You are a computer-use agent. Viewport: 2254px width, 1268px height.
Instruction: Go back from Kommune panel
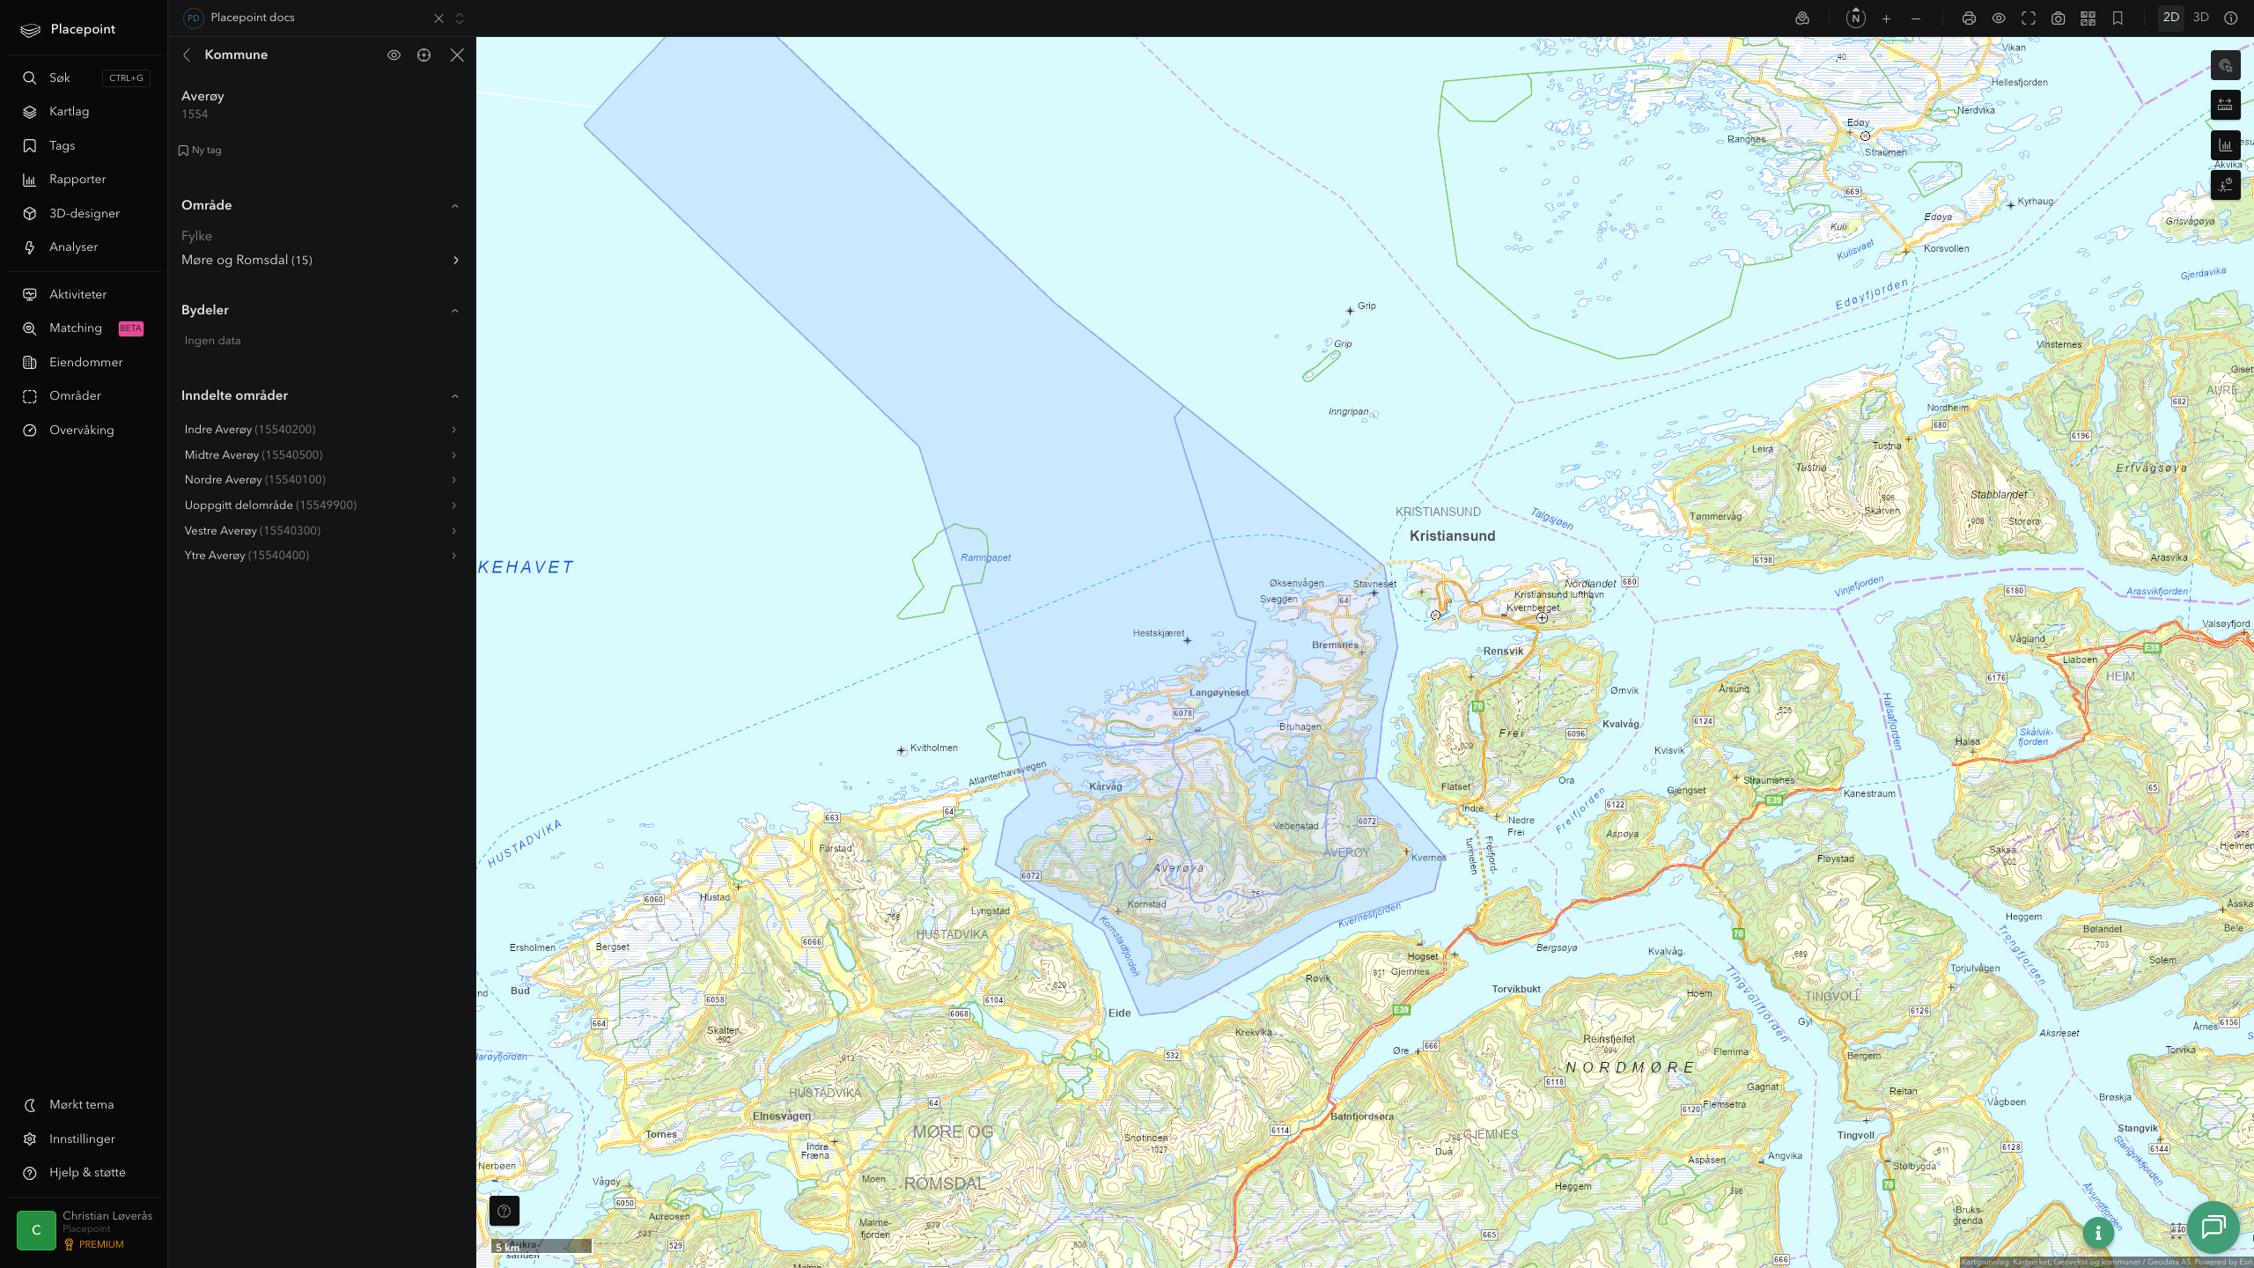(x=187, y=55)
